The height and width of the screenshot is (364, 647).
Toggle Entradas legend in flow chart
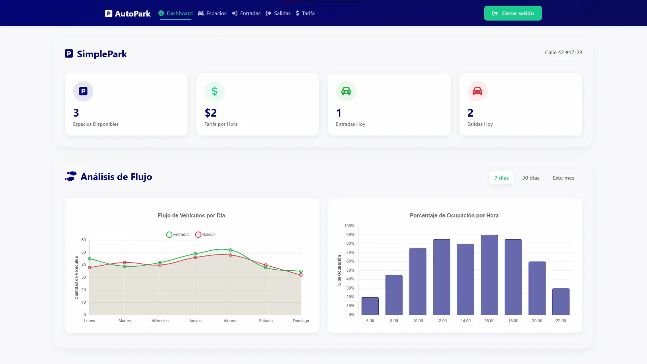(x=178, y=235)
